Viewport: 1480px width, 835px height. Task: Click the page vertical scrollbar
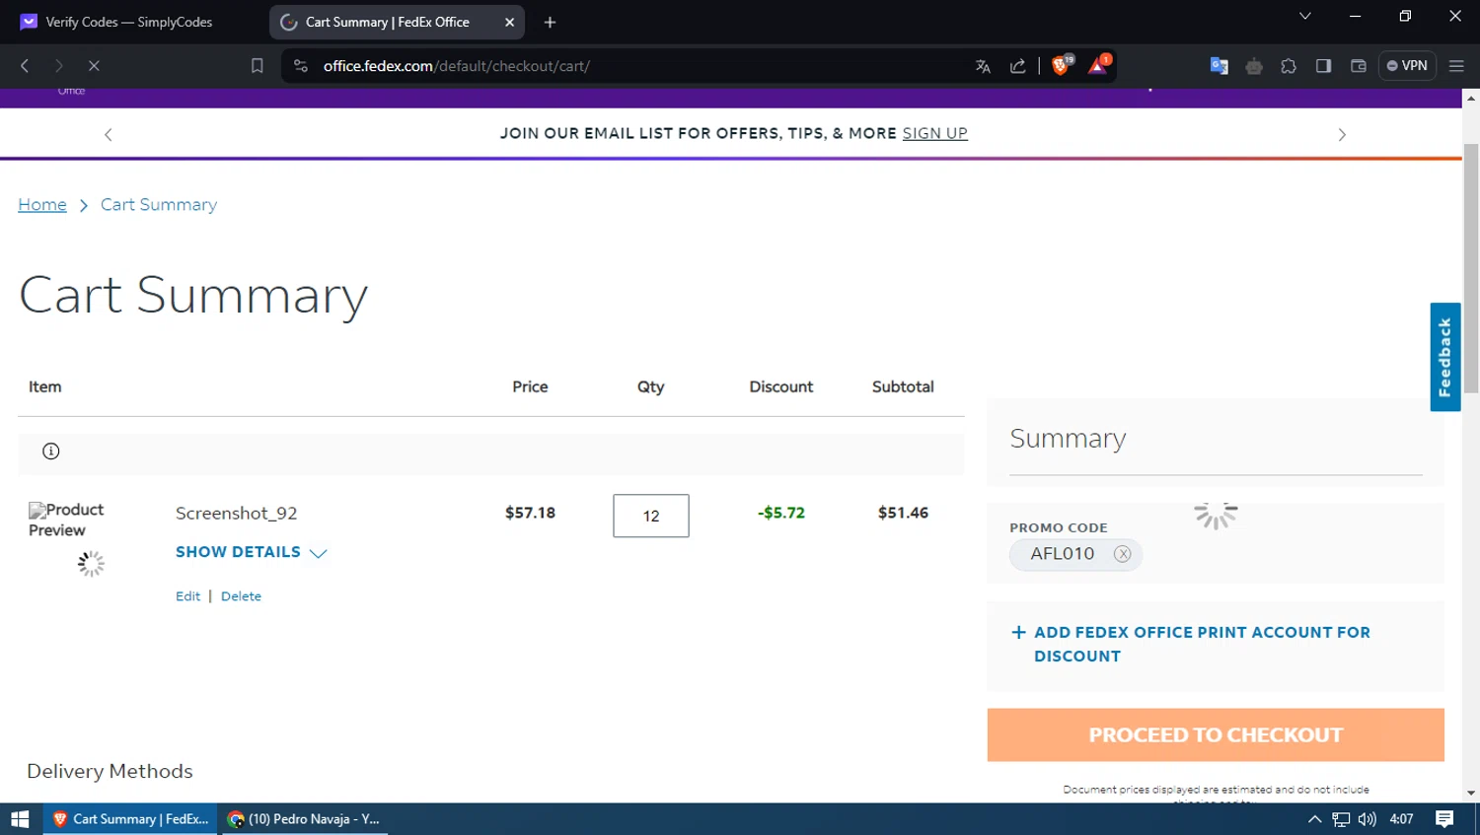point(1471,268)
